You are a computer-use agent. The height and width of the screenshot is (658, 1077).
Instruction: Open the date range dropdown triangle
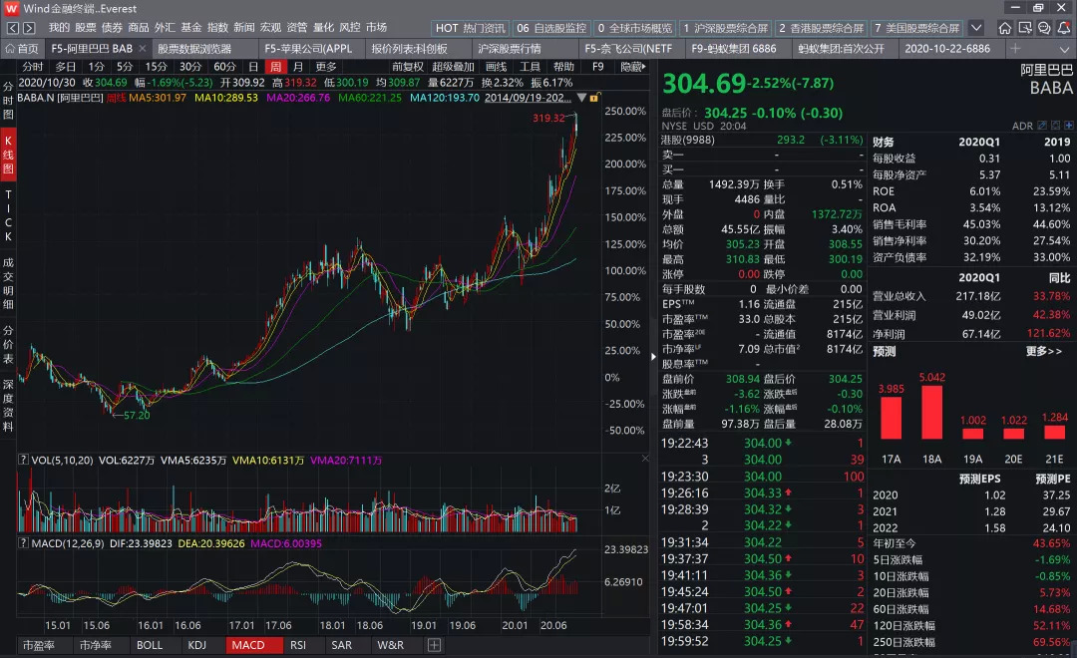tap(581, 98)
